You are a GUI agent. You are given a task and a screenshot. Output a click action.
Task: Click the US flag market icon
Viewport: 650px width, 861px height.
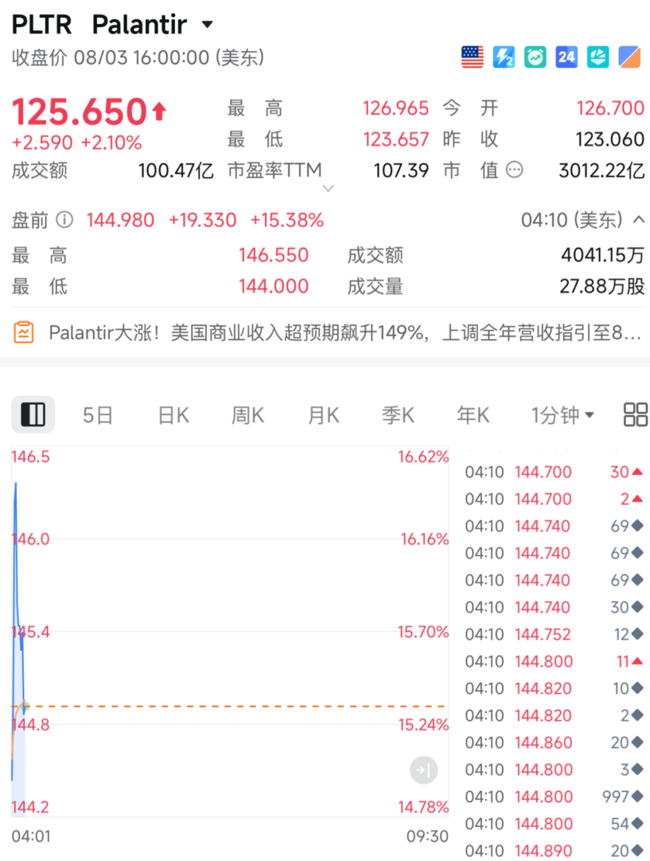pos(472,57)
